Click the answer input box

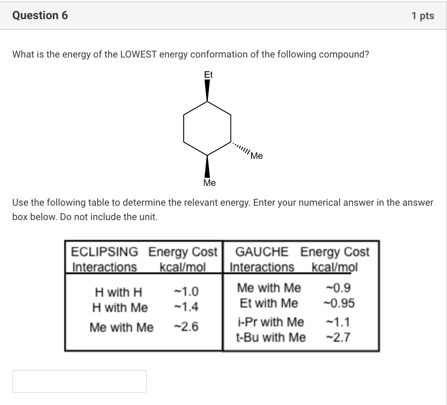pyautogui.click(x=80, y=381)
